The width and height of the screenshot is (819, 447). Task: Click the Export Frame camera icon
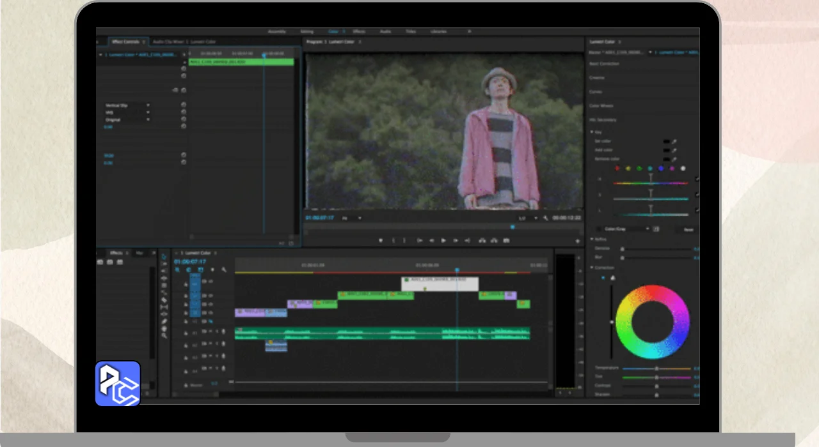(x=506, y=241)
